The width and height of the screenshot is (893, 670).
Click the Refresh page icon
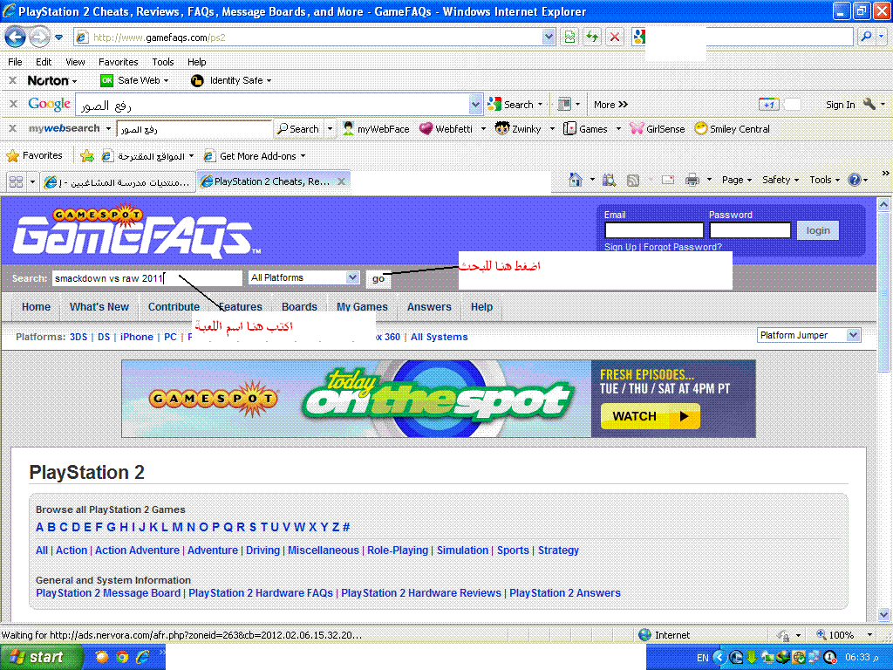[x=592, y=38]
